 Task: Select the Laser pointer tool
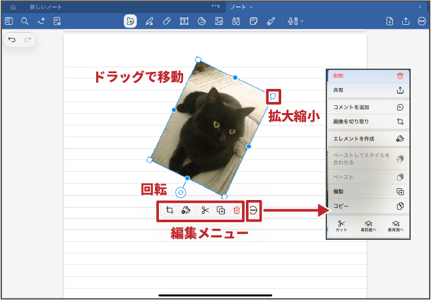pos(271,21)
